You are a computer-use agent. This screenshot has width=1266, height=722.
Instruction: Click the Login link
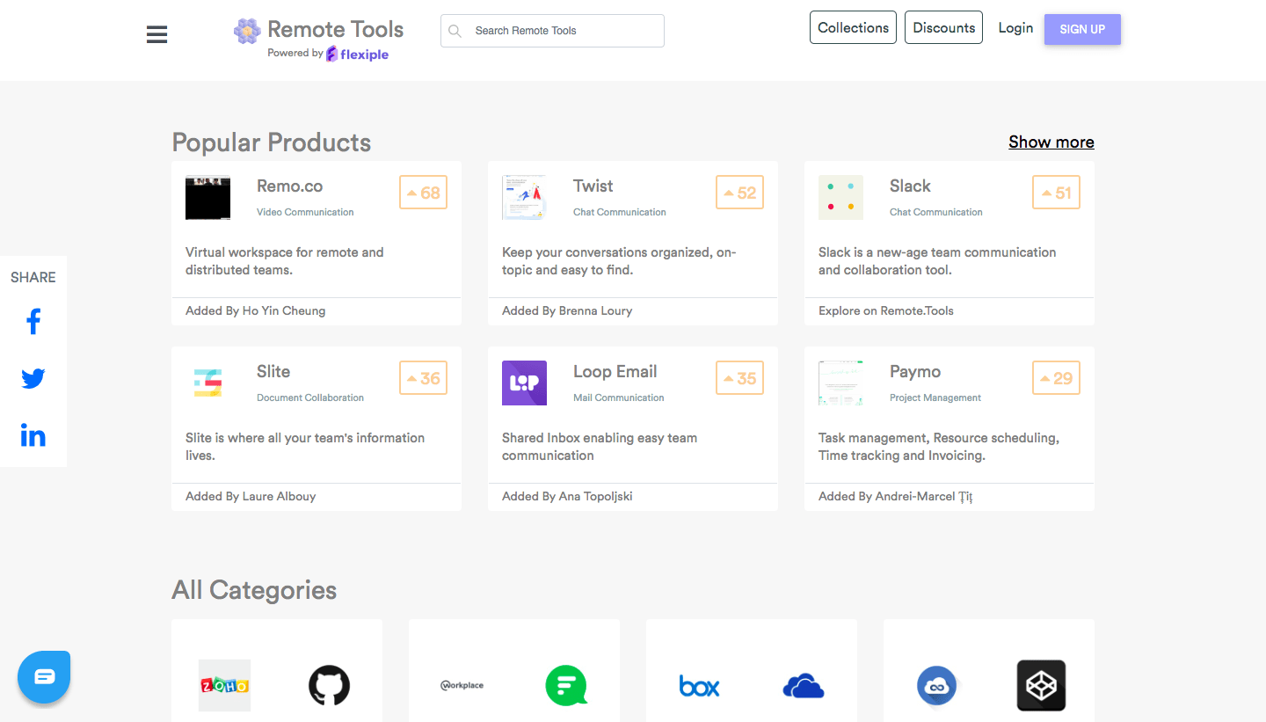pos(1015,28)
